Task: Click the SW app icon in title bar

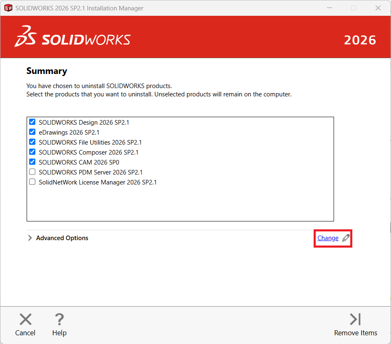Action: click(8, 8)
